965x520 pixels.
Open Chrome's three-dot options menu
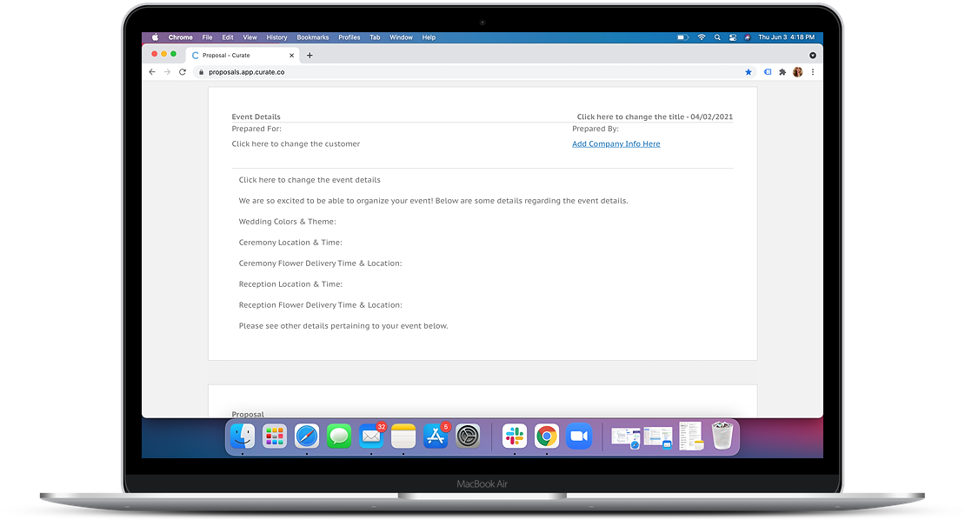tap(813, 72)
